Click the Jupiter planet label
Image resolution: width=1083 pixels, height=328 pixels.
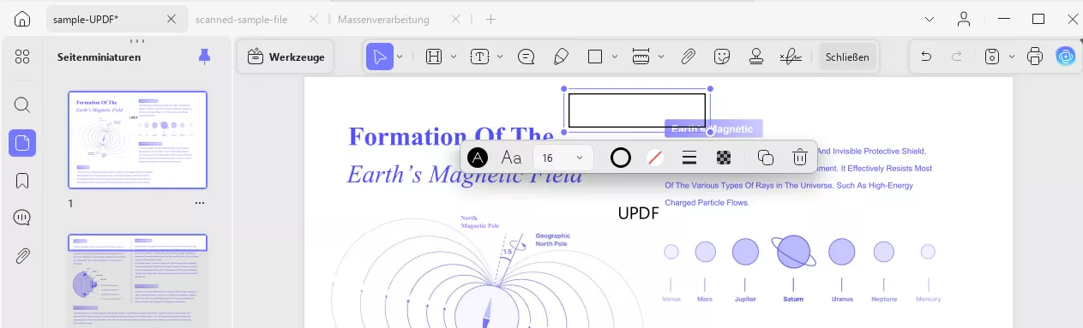coord(745,299)
